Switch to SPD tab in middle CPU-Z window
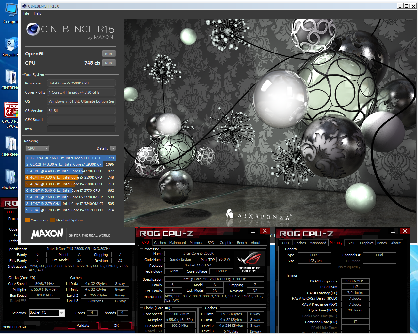The image size is (418, 334). [211, 243]
